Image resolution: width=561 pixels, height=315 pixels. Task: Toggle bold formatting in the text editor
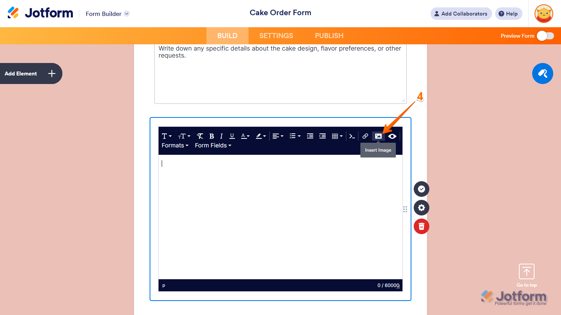[212, 136]
